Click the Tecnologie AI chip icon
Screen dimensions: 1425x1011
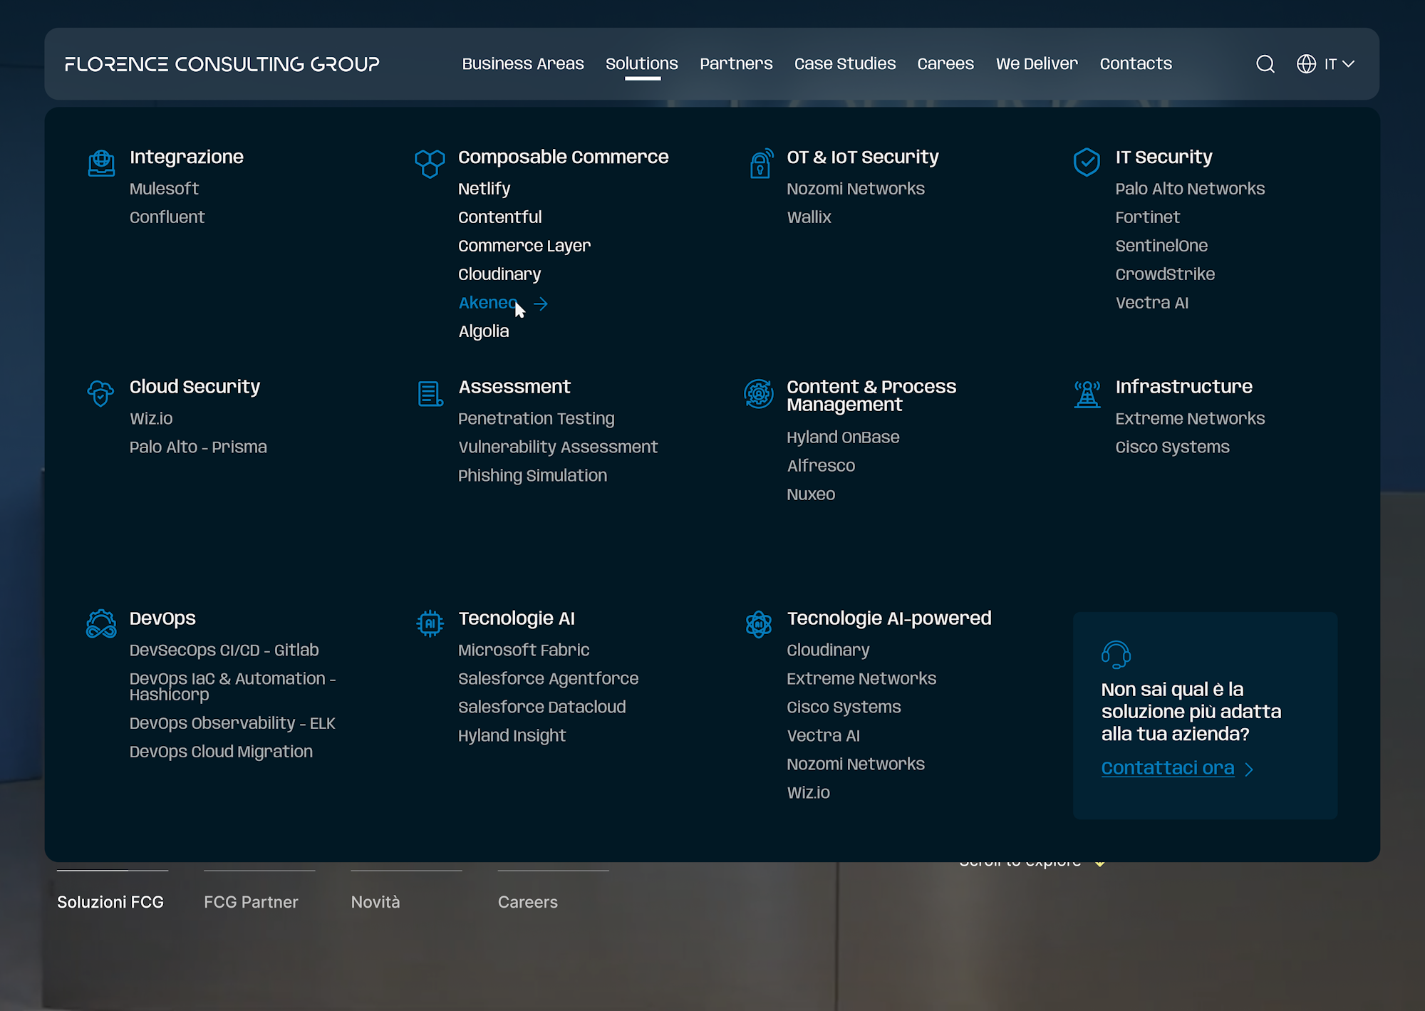pos(430,623)
